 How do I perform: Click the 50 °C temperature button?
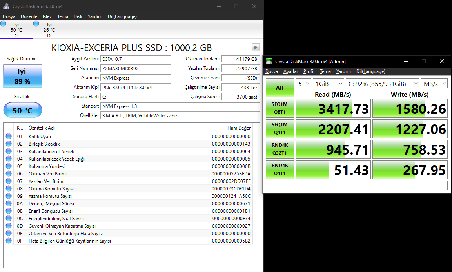pos(23,110)
